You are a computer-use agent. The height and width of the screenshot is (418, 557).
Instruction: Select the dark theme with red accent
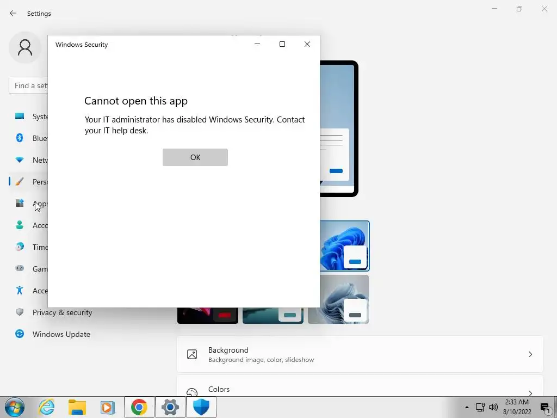point(208,316)
